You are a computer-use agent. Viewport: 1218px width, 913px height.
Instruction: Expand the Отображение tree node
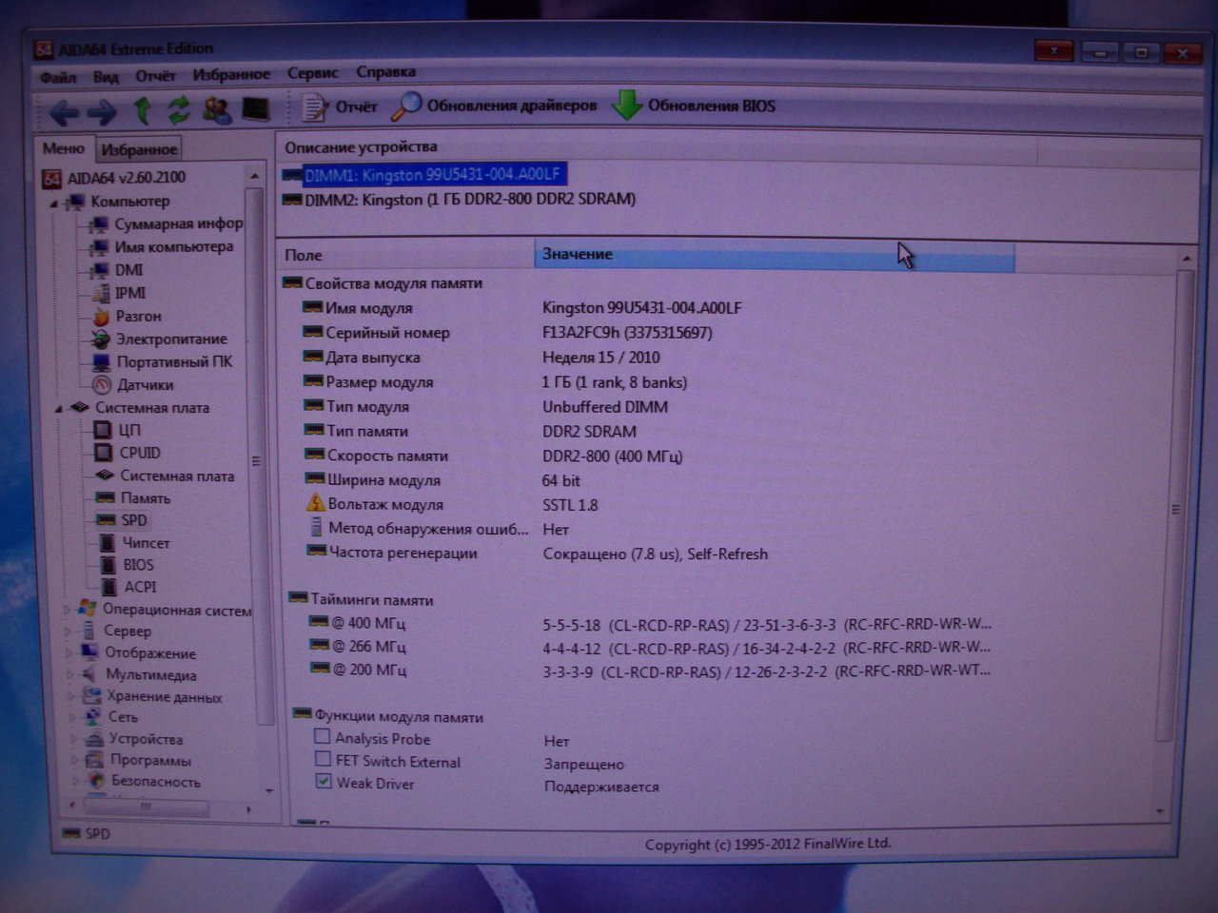pyautogui.click(x=69, y=653)
